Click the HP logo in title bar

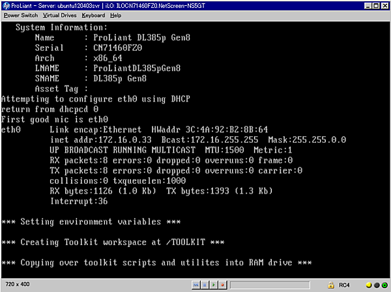[x=7, y=5]
